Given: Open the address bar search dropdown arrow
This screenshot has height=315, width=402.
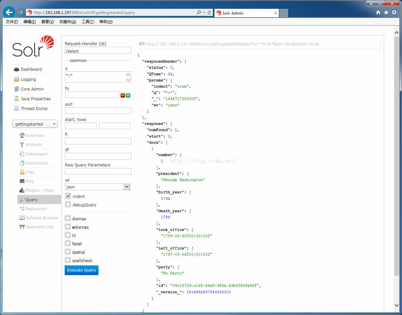Looking at the screenshot, I should (x=204, y=12).
